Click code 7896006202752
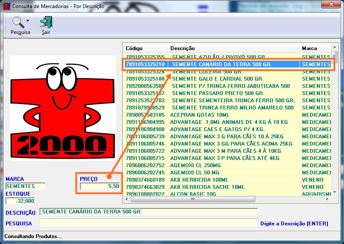Image resolution: width=344 pixels, height=244 pixels. coord(145,165)
